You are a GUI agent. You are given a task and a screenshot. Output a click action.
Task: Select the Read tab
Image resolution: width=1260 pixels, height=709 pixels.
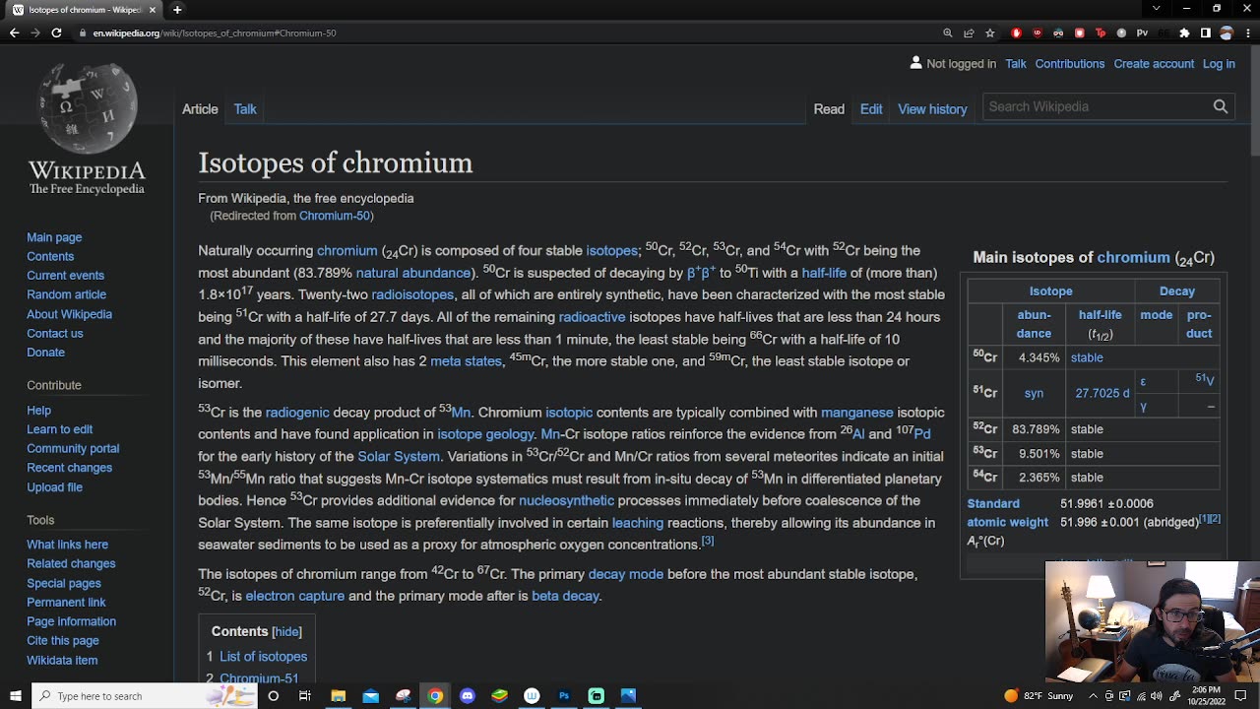(x=829, y=109)
